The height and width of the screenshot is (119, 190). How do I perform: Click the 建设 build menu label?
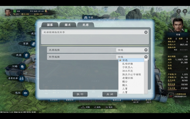tap(34, 34)
